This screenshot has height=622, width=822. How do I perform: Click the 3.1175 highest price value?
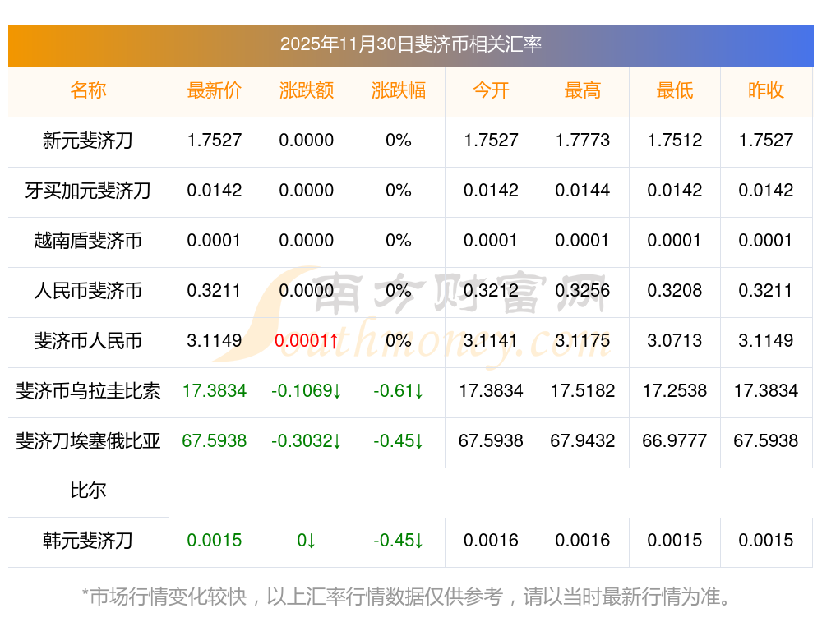pos(583,341)
